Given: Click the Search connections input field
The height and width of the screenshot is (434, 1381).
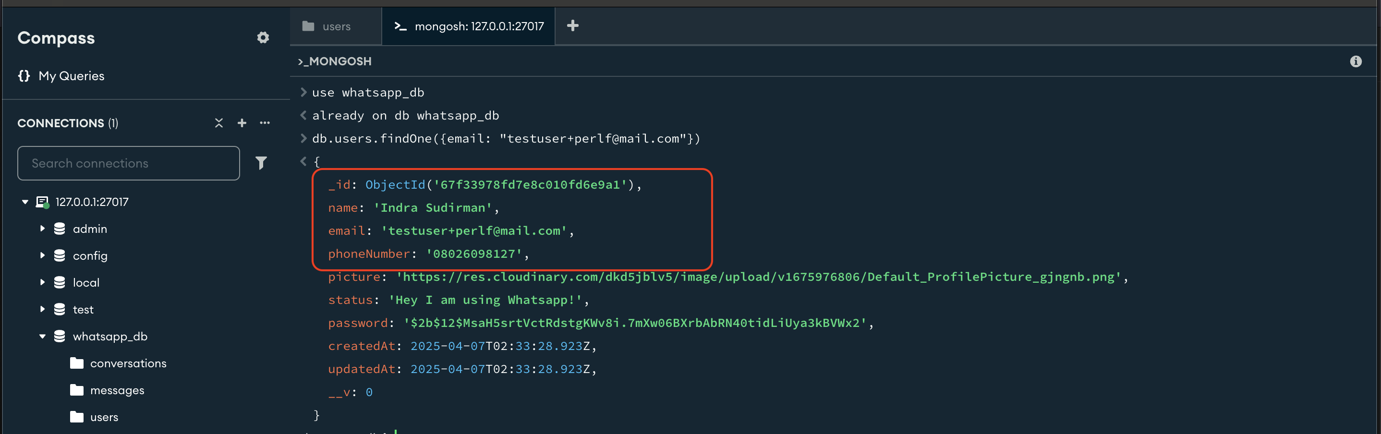Looking at the screenshot, I should [x=129, y=163].
